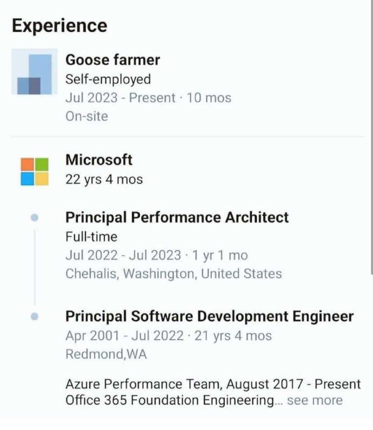Click the 22 yrs 4 mos duration

point(104,180)
